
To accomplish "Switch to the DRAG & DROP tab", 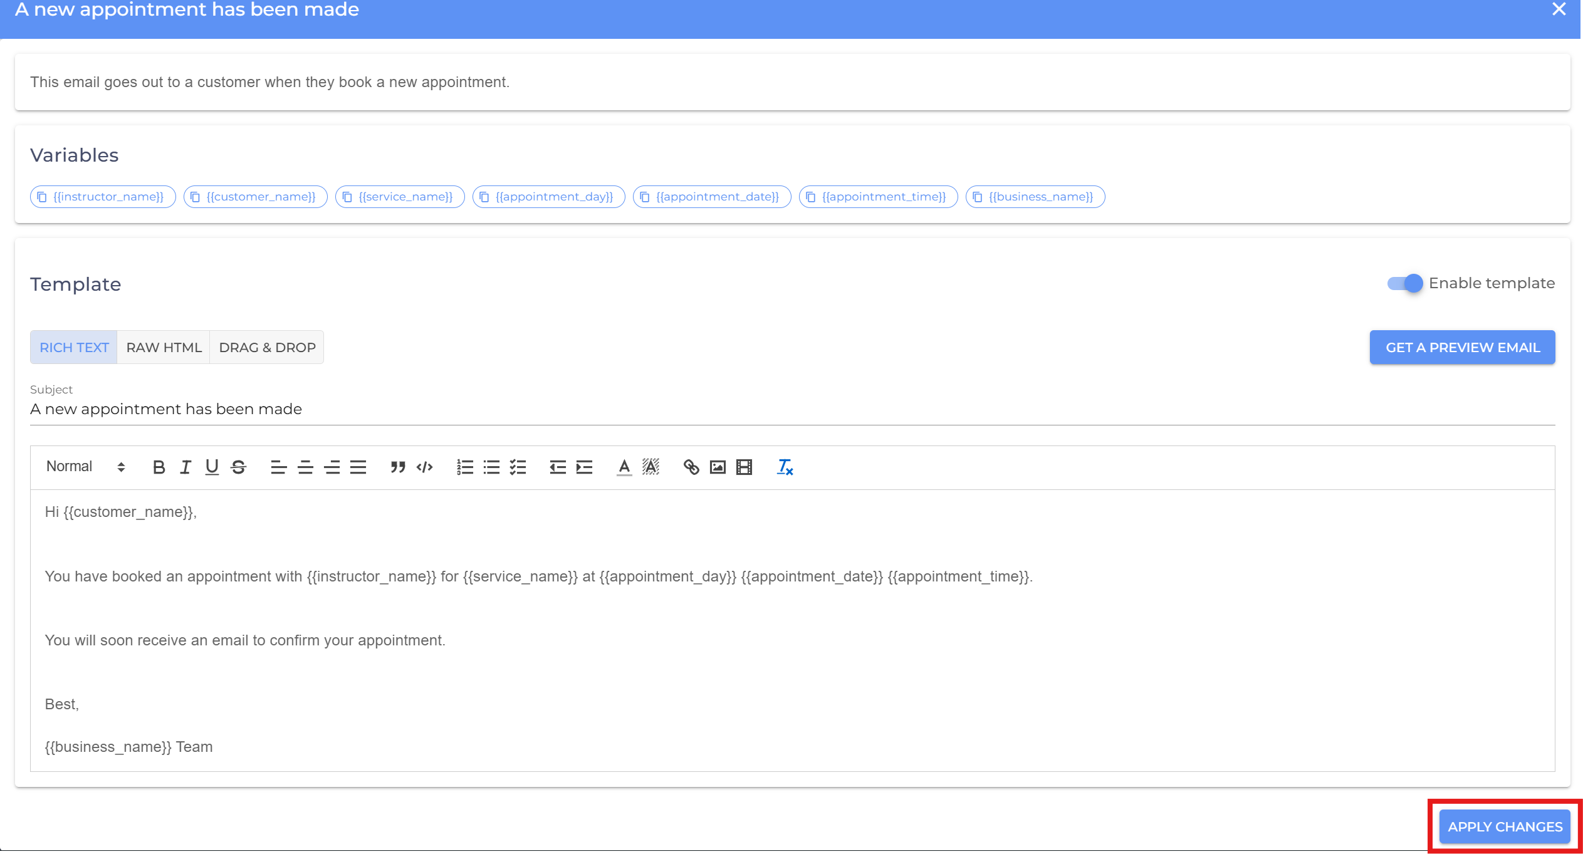I will (267, 347).
